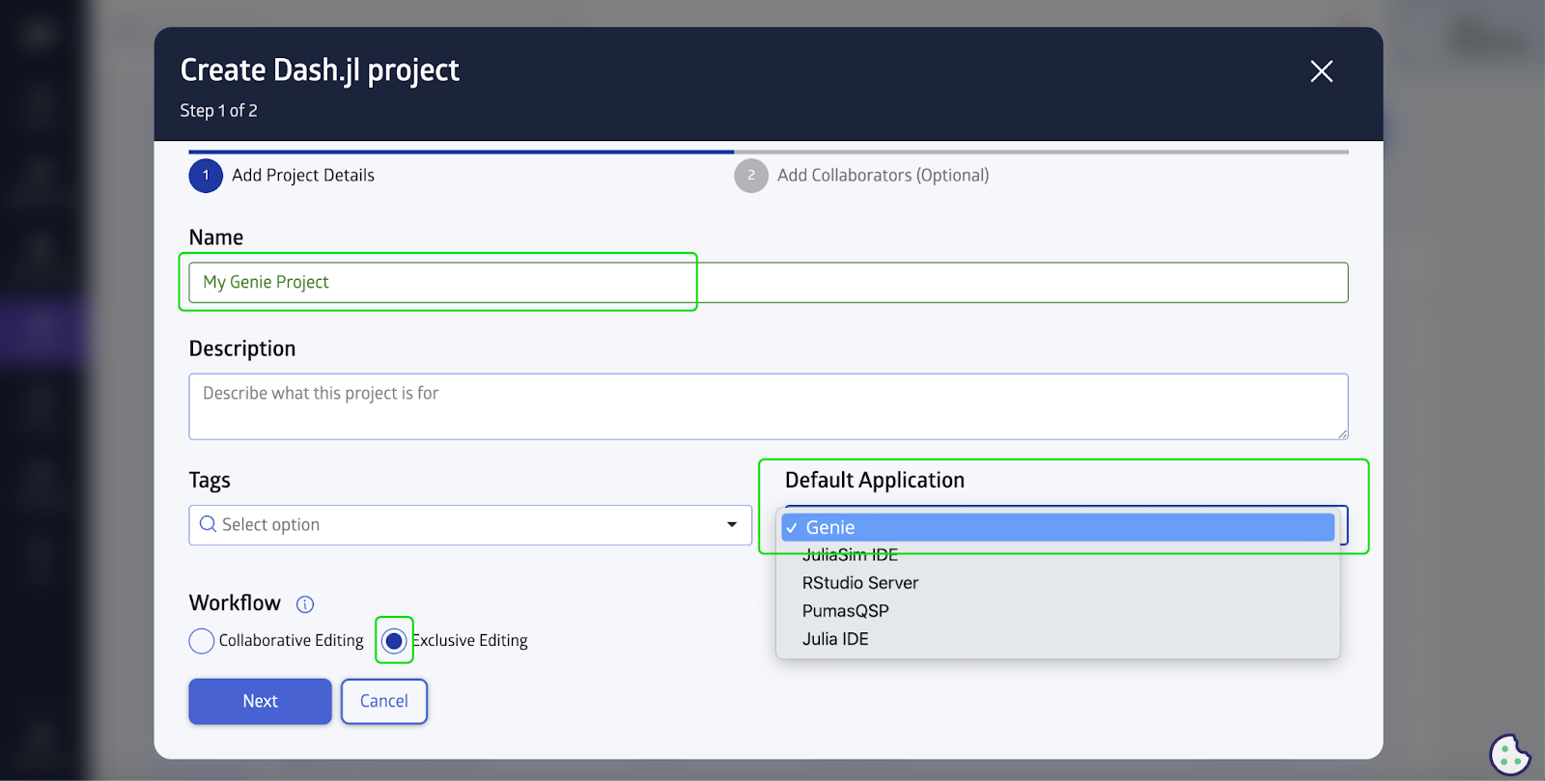Viewport: 1545px width, 781px height.
Task: Choose RStudio Server option
Action: 1057,583
